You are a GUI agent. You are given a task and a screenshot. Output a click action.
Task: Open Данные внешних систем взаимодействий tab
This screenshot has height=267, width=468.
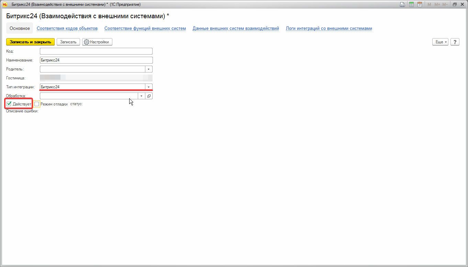pyautogui.click(x=236, y=29)
